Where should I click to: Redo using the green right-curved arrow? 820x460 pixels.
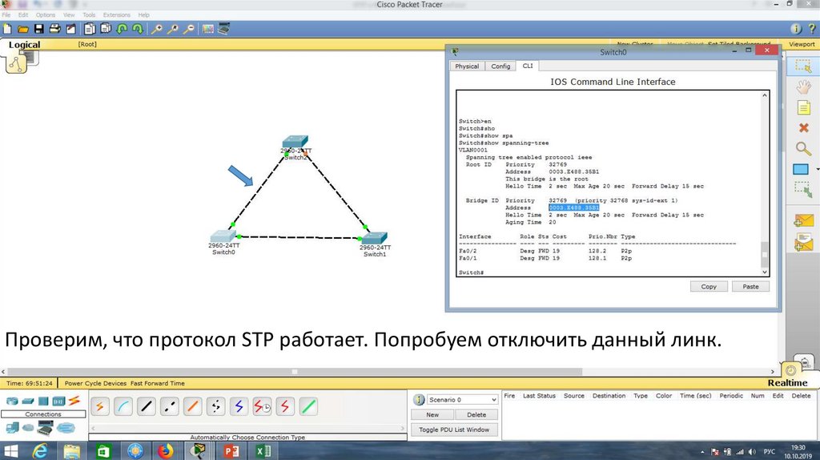pos(138,29)
